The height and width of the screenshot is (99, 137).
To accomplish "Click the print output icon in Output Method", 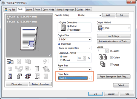I will [101, 28].
